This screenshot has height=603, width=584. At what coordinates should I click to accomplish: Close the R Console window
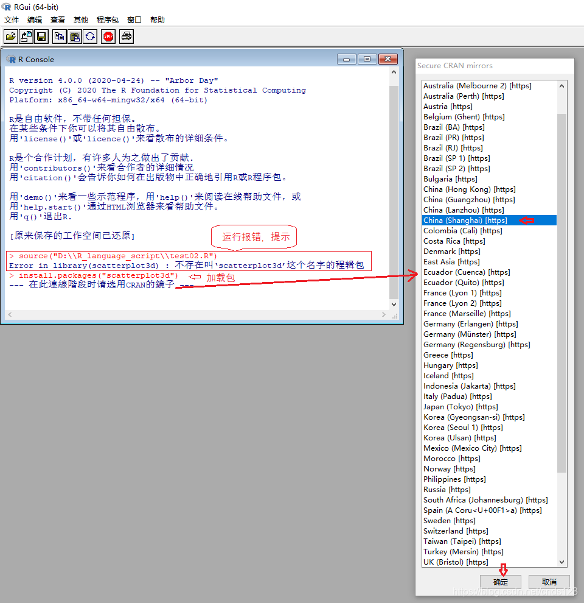click(388, 59)
